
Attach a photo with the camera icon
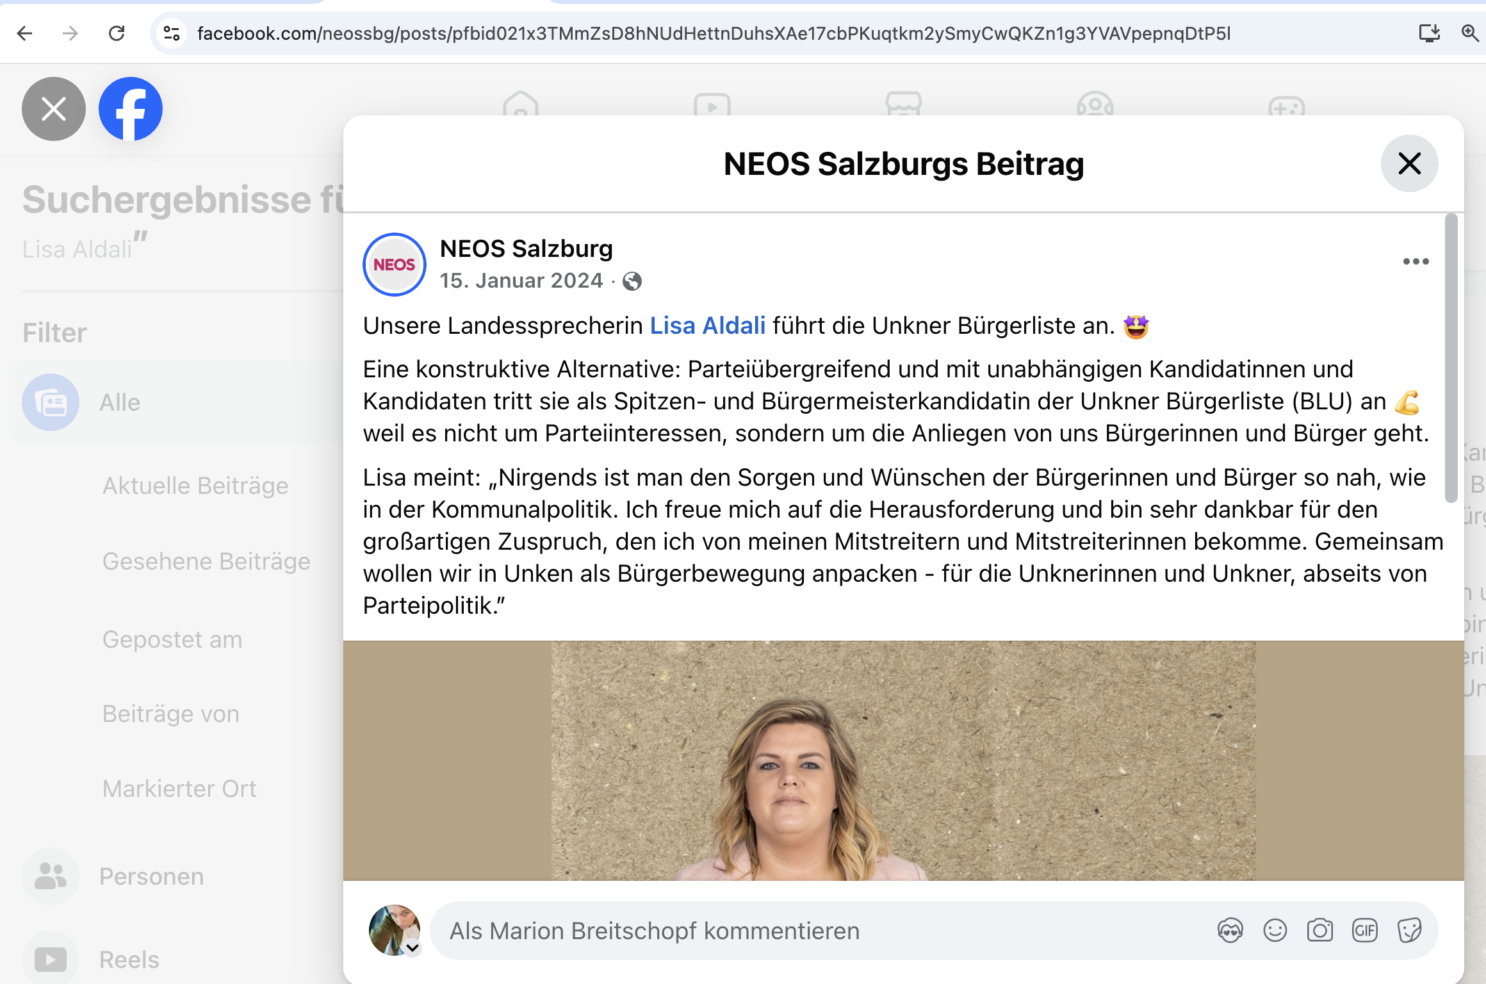pos(1319,931)
